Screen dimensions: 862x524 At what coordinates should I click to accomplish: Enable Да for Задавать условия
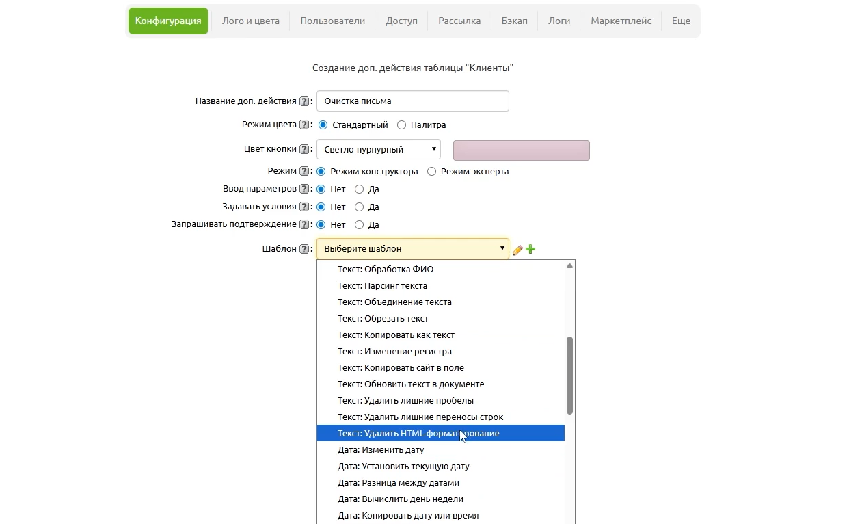coord(359,207)
